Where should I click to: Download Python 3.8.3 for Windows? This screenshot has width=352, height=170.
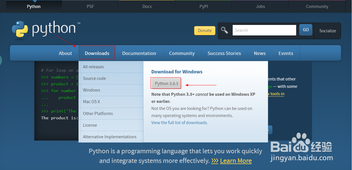(166, 84)
